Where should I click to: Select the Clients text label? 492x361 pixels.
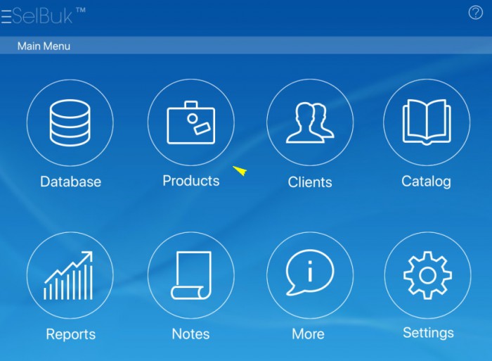tap(309, 182)
